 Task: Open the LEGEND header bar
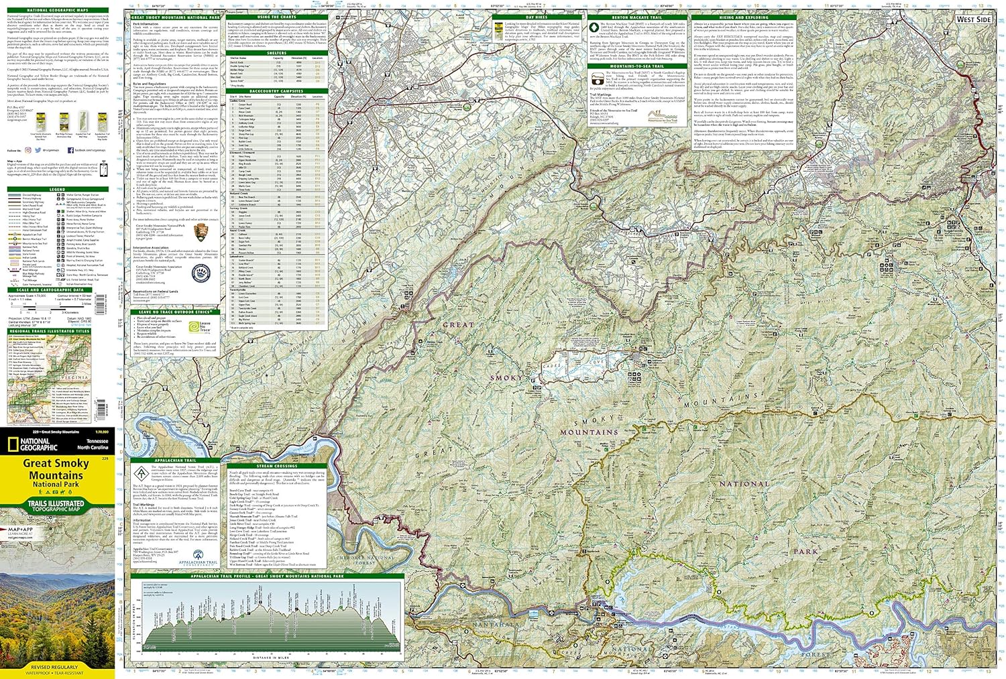(x=57, y=189)
